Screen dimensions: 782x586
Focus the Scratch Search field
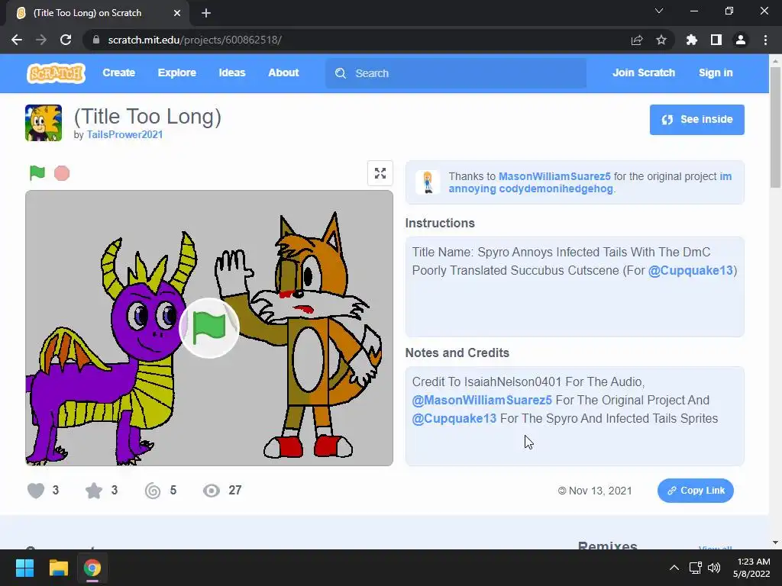(456, 73)
